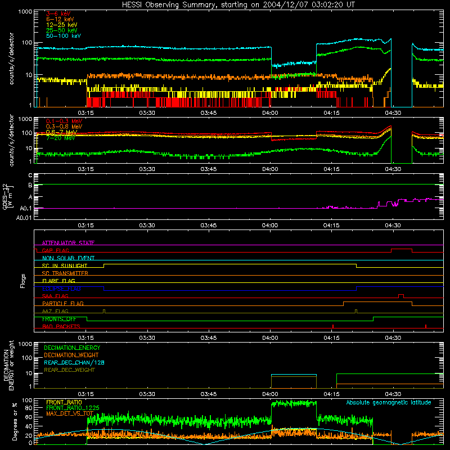Click the GAP_FLAG raised step near 04:30
This screenshot has width=450, height=450.
[x=402, y=249]
